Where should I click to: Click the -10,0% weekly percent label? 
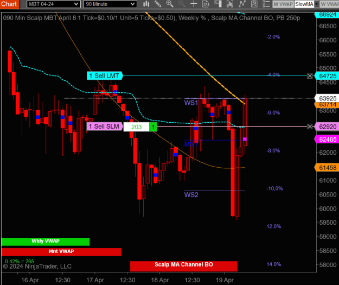click(274, 188)
